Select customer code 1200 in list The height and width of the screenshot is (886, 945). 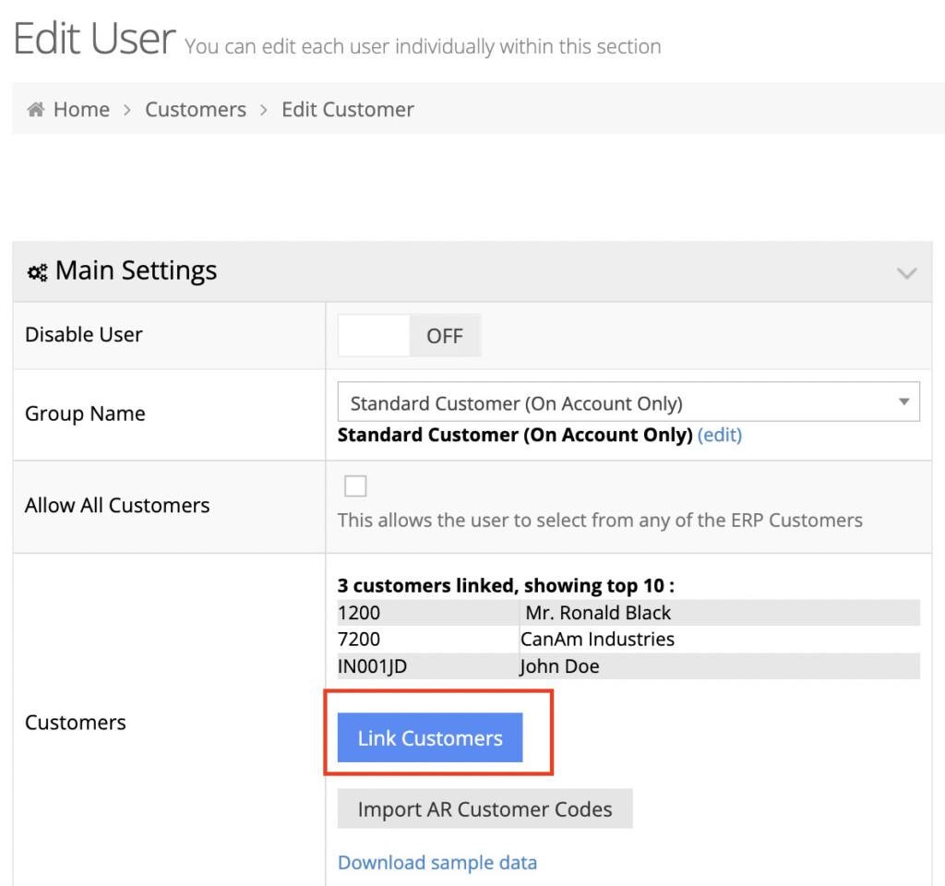[359, 613]
